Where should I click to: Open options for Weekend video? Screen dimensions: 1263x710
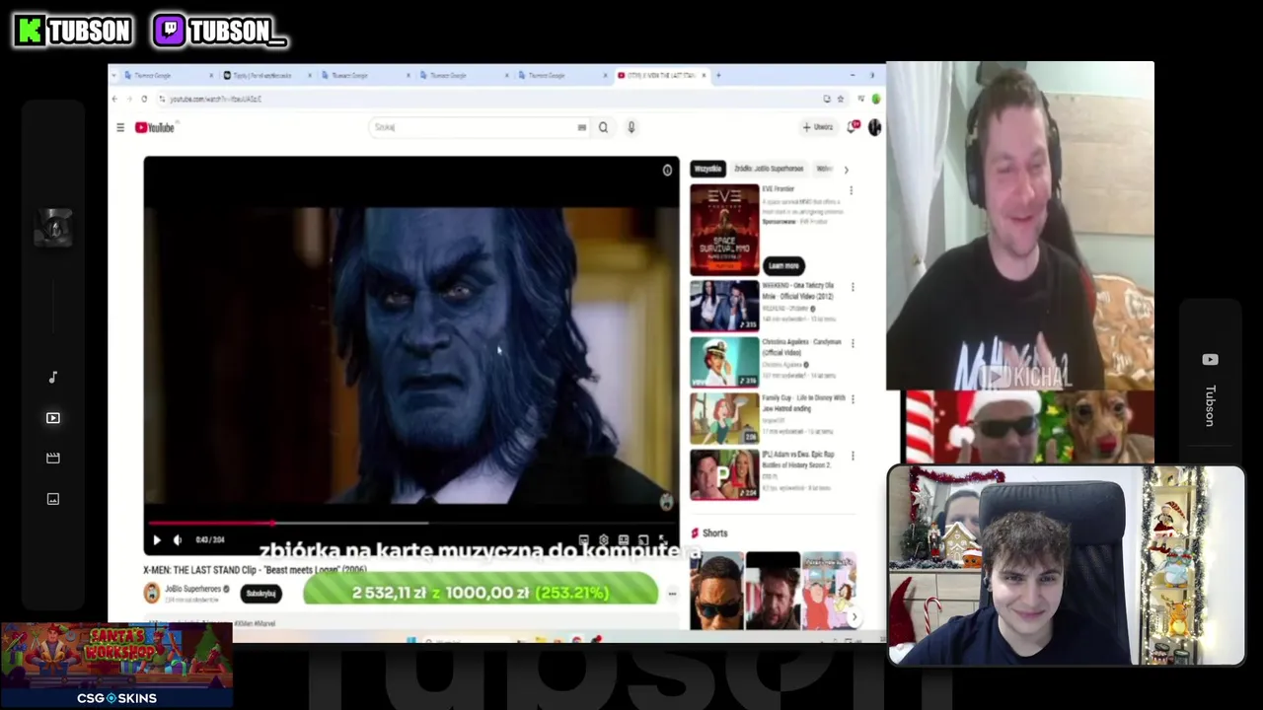[853, 287]
